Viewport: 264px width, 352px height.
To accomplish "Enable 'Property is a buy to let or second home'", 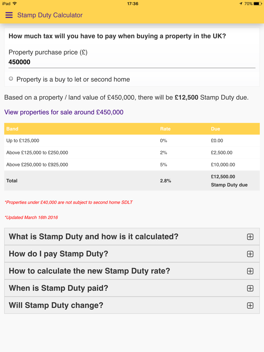I will (11, 78).
